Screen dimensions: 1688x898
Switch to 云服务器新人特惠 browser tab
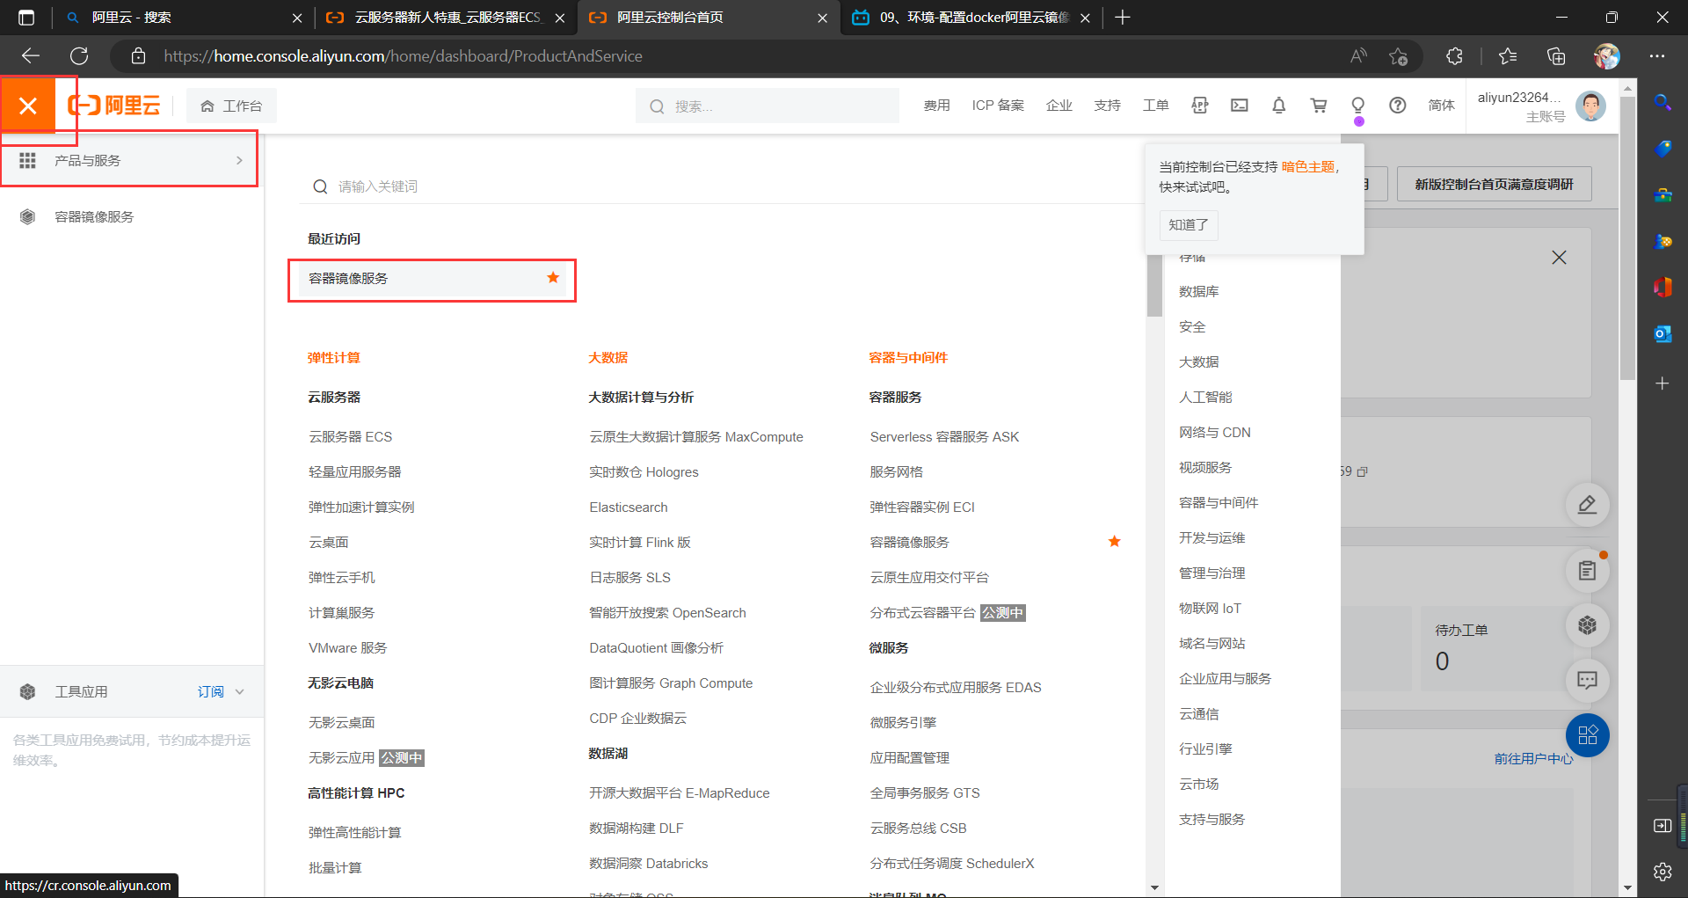[x=445, y=18]
